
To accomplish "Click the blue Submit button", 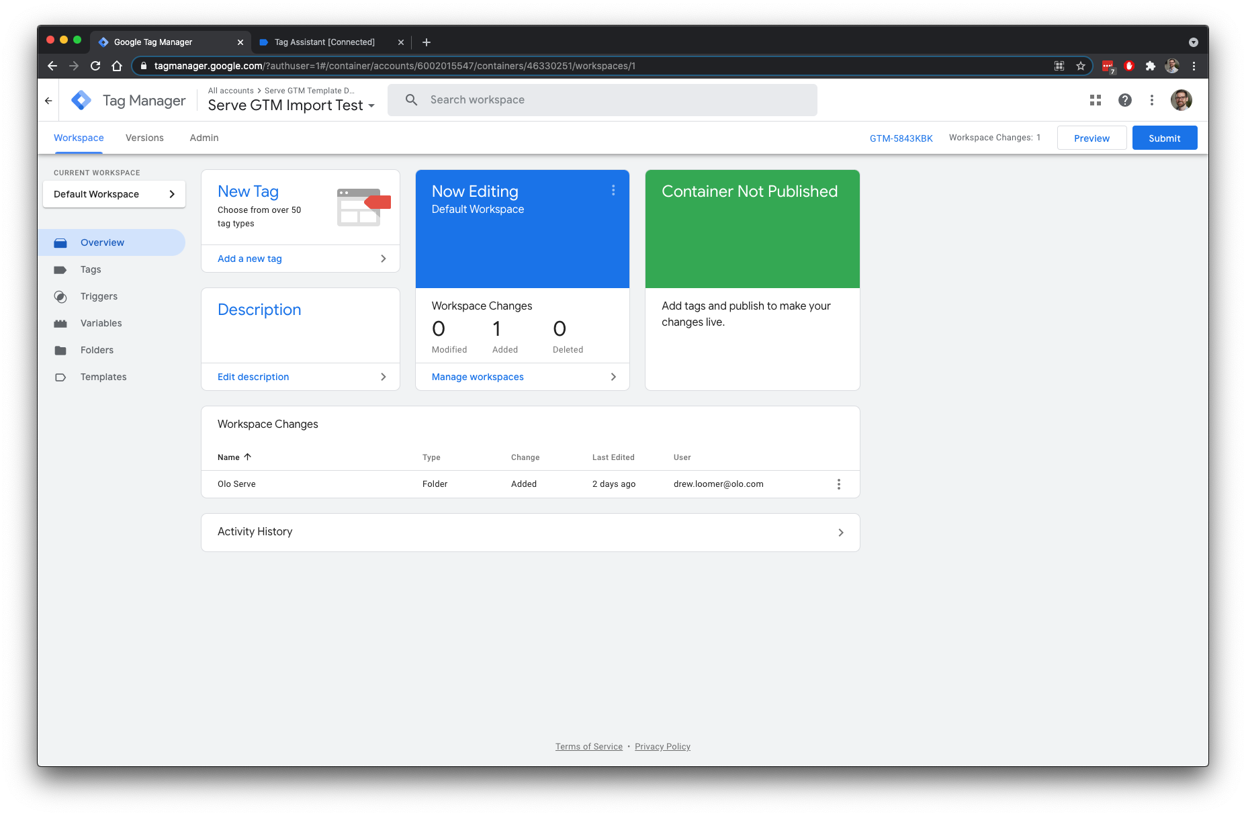I will click(1165, 138).
